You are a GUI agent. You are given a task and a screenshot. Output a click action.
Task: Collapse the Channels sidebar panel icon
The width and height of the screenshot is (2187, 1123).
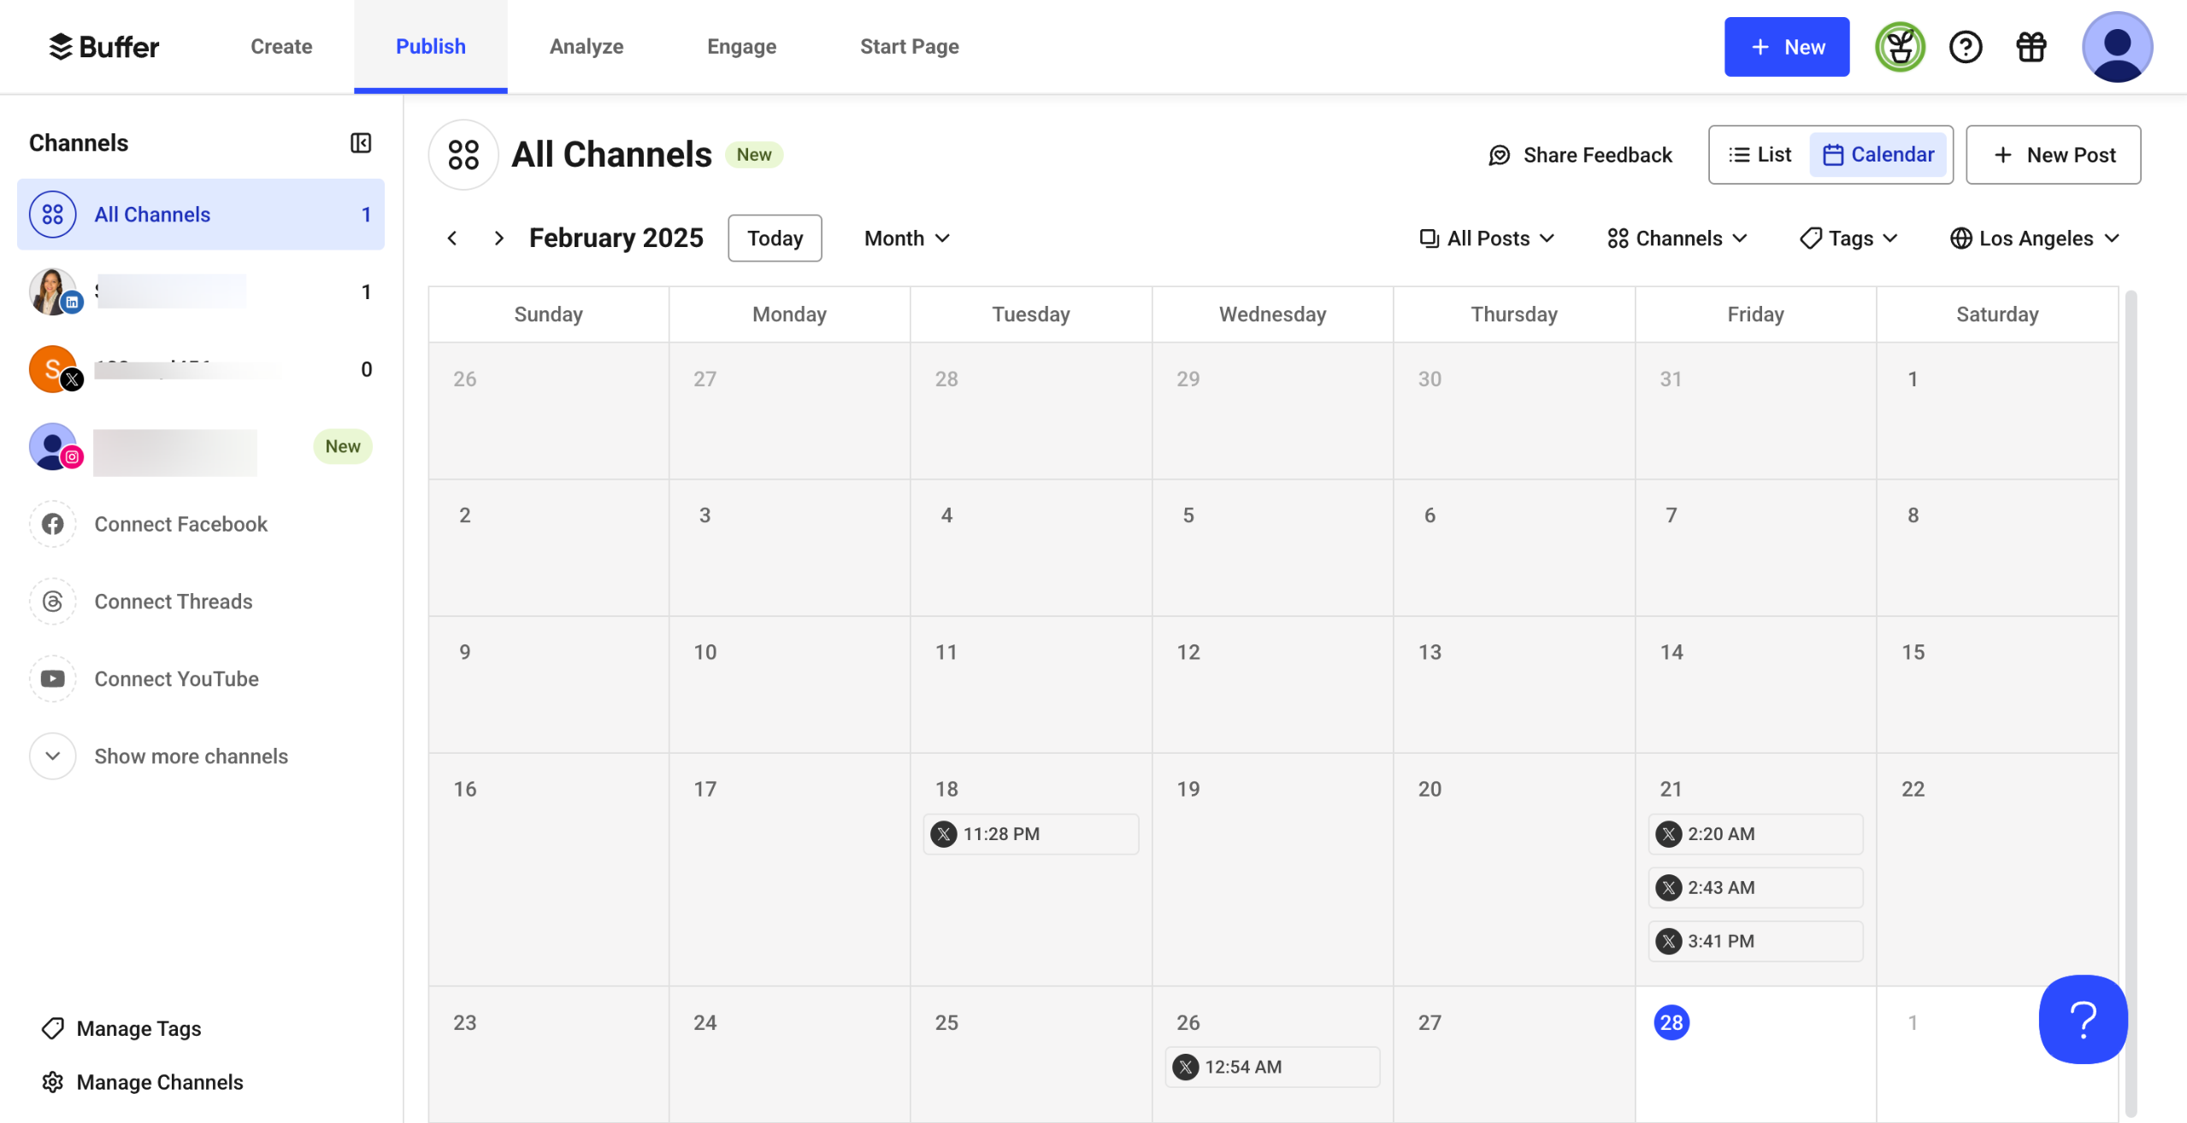[x=361, y=143]
